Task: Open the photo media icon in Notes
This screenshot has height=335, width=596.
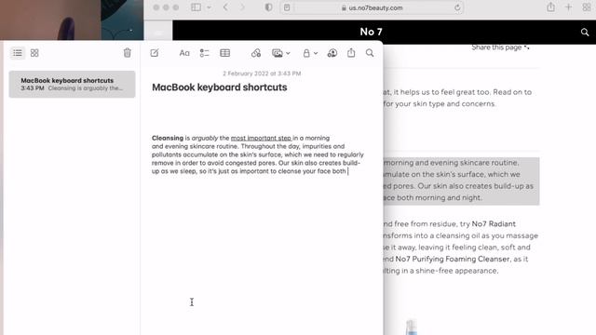Action: tap(278, 53)
